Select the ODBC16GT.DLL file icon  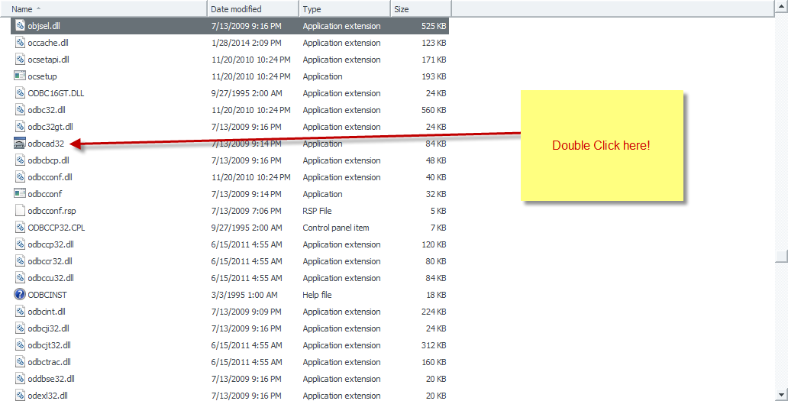pyautogui.click(x=20, y=93)
